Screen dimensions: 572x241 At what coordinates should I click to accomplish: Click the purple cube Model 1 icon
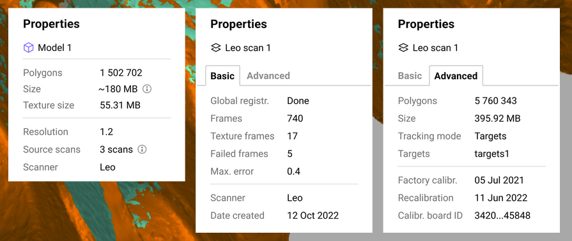29,47
